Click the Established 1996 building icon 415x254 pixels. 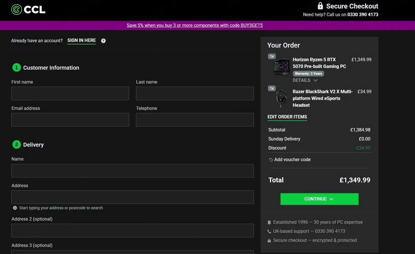click(269, 222)
